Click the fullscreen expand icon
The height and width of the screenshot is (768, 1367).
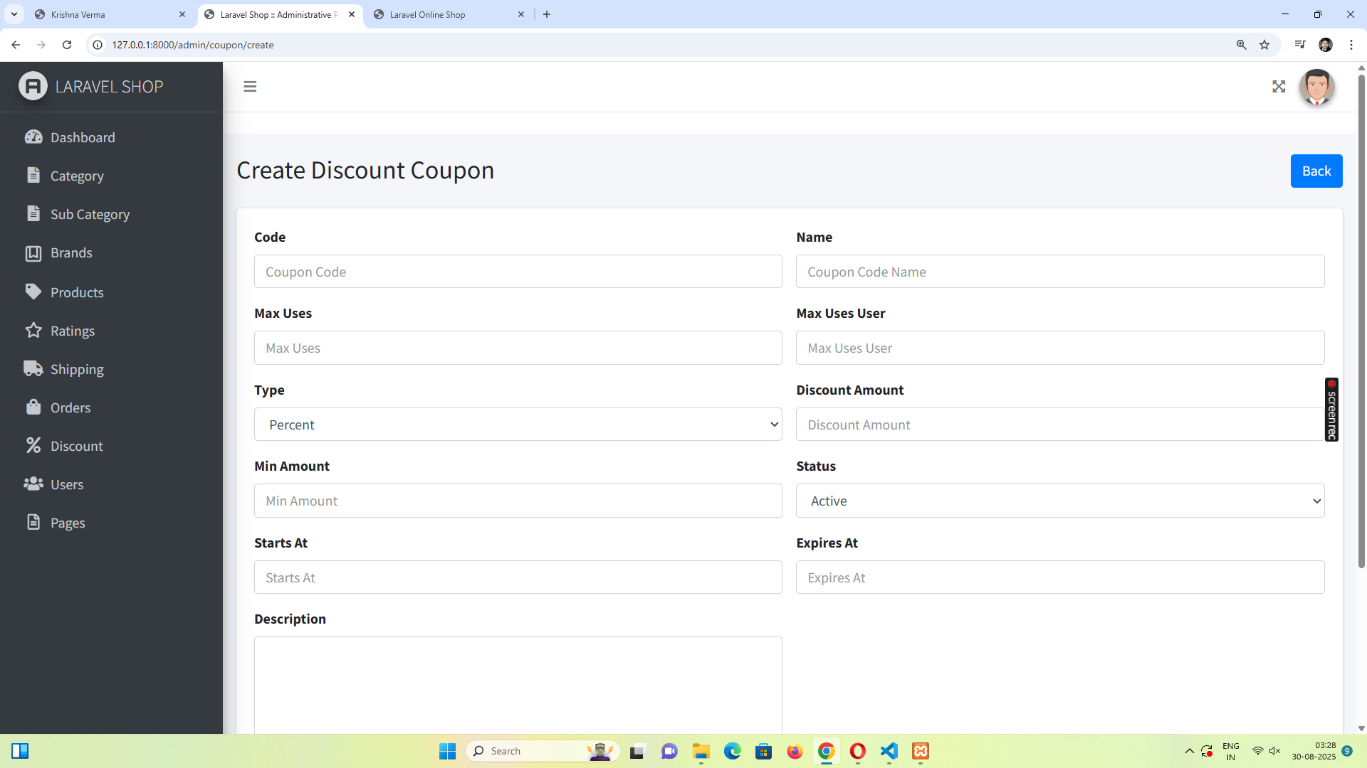pyautogui.click(x=1279, y=87)
